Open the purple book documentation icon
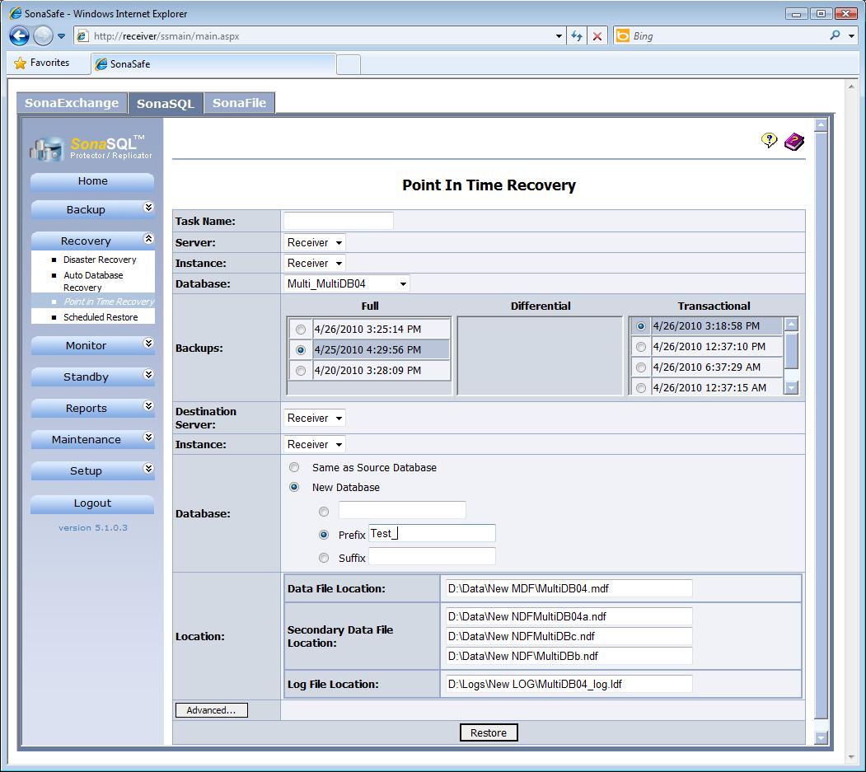 click(793, 142)
